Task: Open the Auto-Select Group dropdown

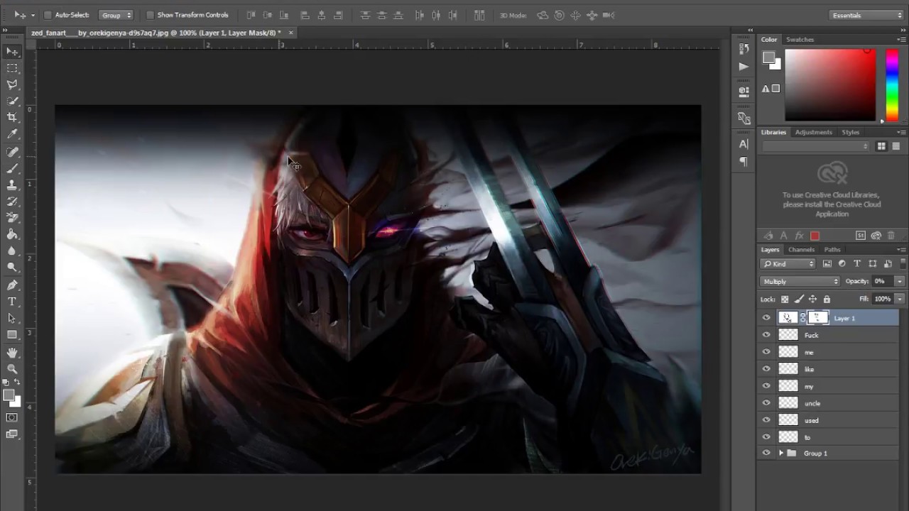Action: 116,15
